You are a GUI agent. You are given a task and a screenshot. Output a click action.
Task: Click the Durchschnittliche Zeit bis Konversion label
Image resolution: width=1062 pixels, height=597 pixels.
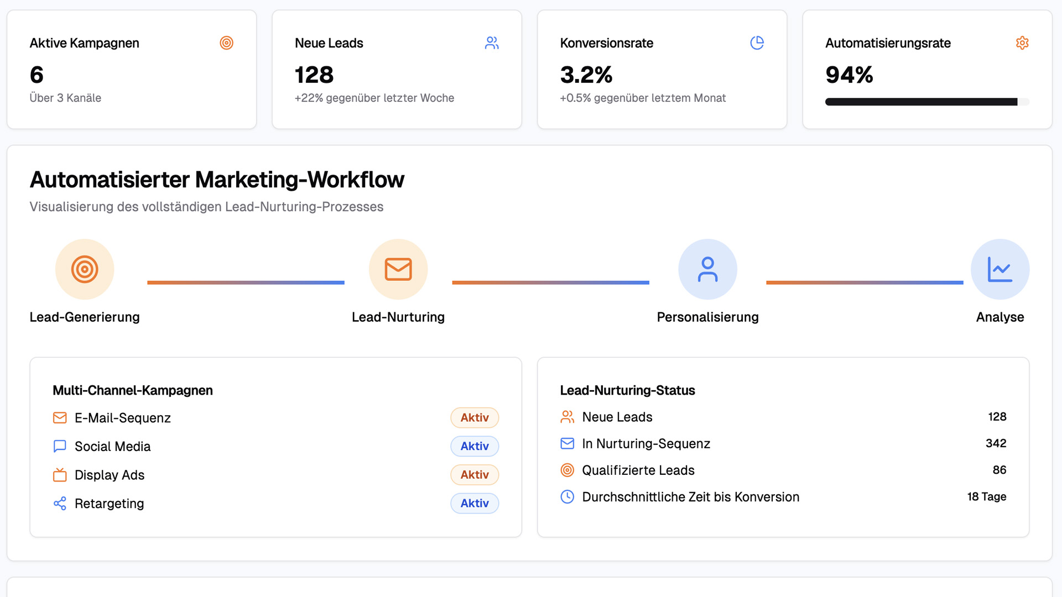[691, 497]
